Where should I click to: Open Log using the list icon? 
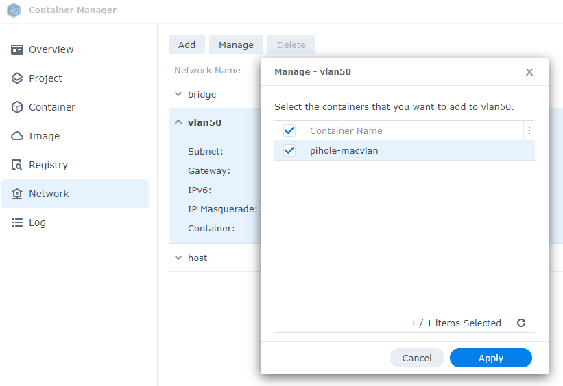pos(17,223)
